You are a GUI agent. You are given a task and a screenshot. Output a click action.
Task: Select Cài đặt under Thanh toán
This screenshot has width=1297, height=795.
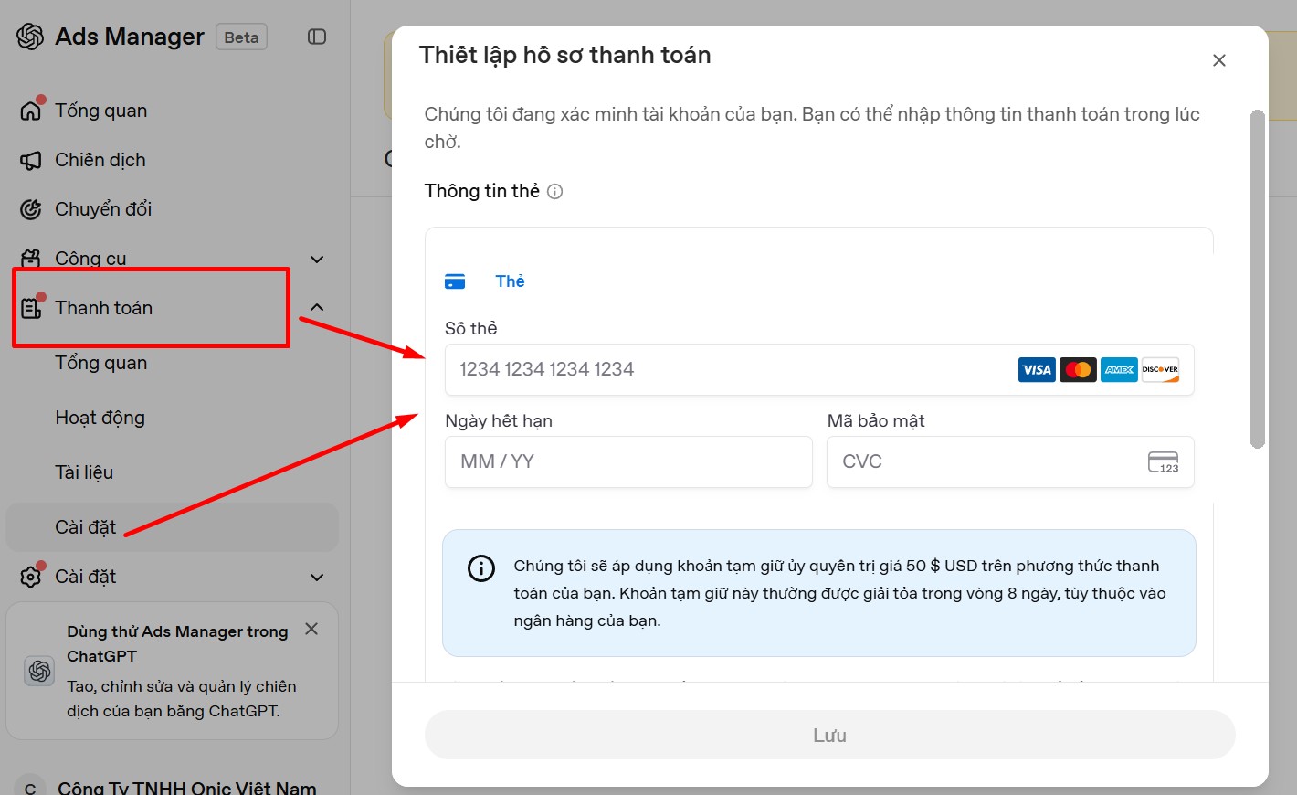tap(172, 527)
